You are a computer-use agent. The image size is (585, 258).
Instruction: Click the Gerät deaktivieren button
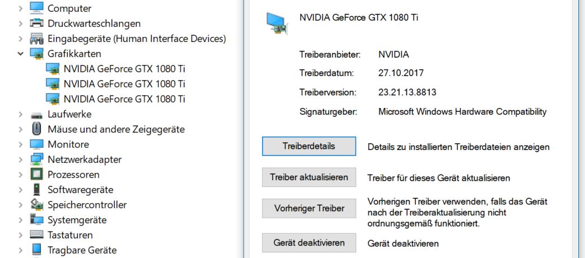[x=309, y=243]
